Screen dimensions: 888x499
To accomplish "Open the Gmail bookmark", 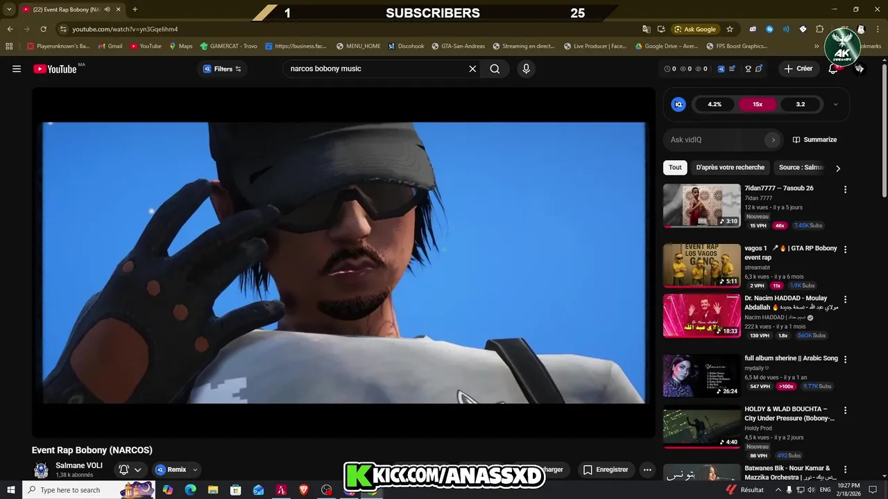I will [110, 46].
